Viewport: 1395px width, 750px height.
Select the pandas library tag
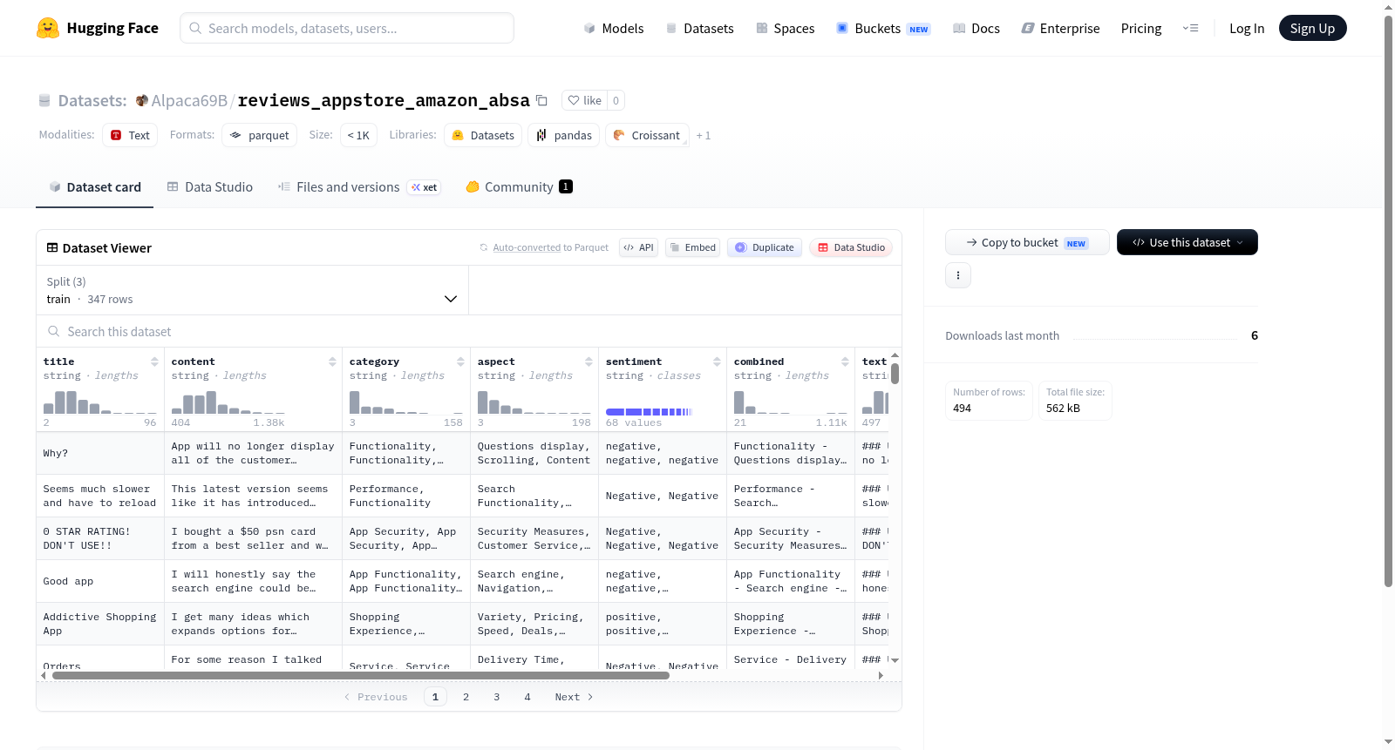pyautogui.click(x=563, y=135)
